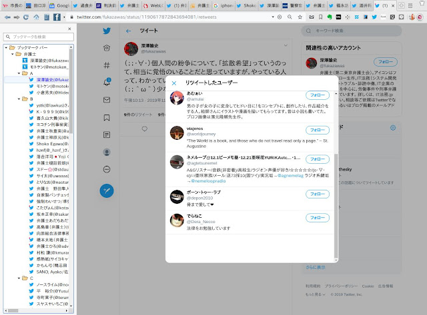Viewport: 427px width, 315px height.
Task: Reload the page with refresh icon
Action: (x=26, y=17)
